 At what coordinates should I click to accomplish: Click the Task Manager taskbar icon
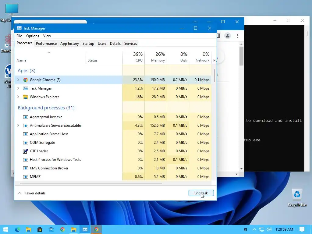pyautogui.click(x=85, y=229)
